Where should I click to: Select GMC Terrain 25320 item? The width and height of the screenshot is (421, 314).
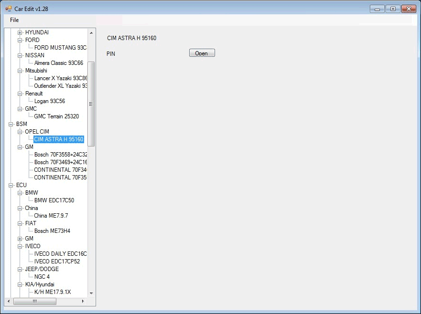click(56, 116)
